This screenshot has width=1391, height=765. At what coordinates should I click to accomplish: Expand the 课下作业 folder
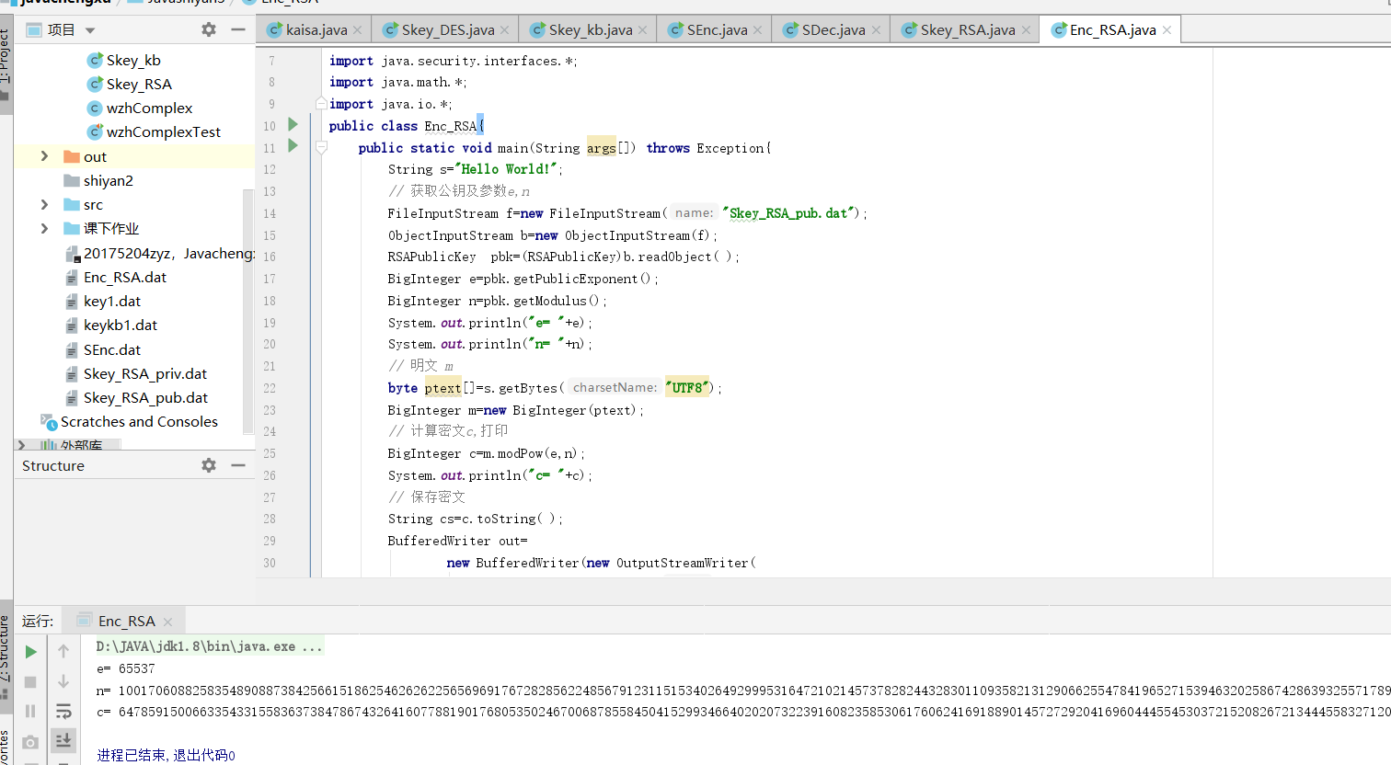(44, 228)
